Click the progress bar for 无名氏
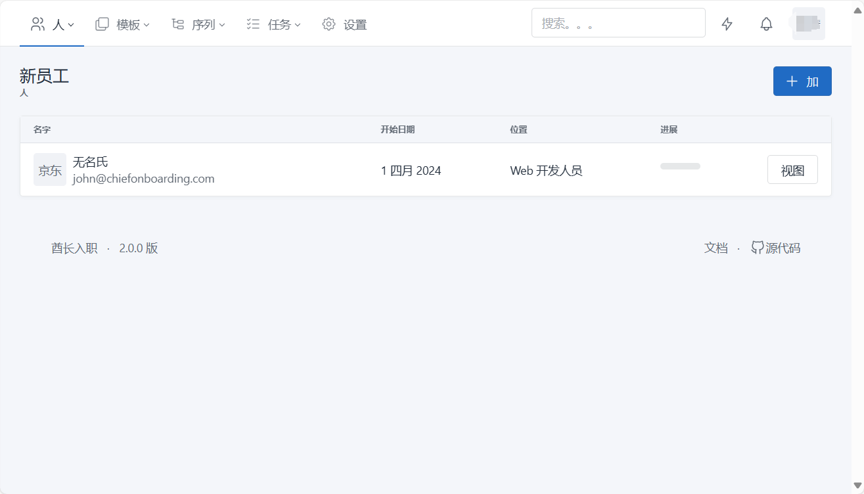This screenshot has width=864, height=494. [680, 166]
